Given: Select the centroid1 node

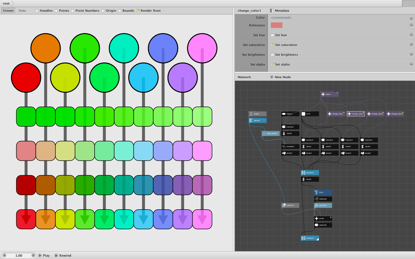Looking at the screenshot, I should pyautogui.click(x=323, y=206).
